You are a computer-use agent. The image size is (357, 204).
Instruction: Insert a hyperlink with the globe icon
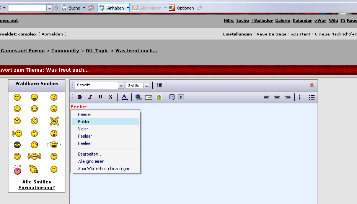click(138, 97)
